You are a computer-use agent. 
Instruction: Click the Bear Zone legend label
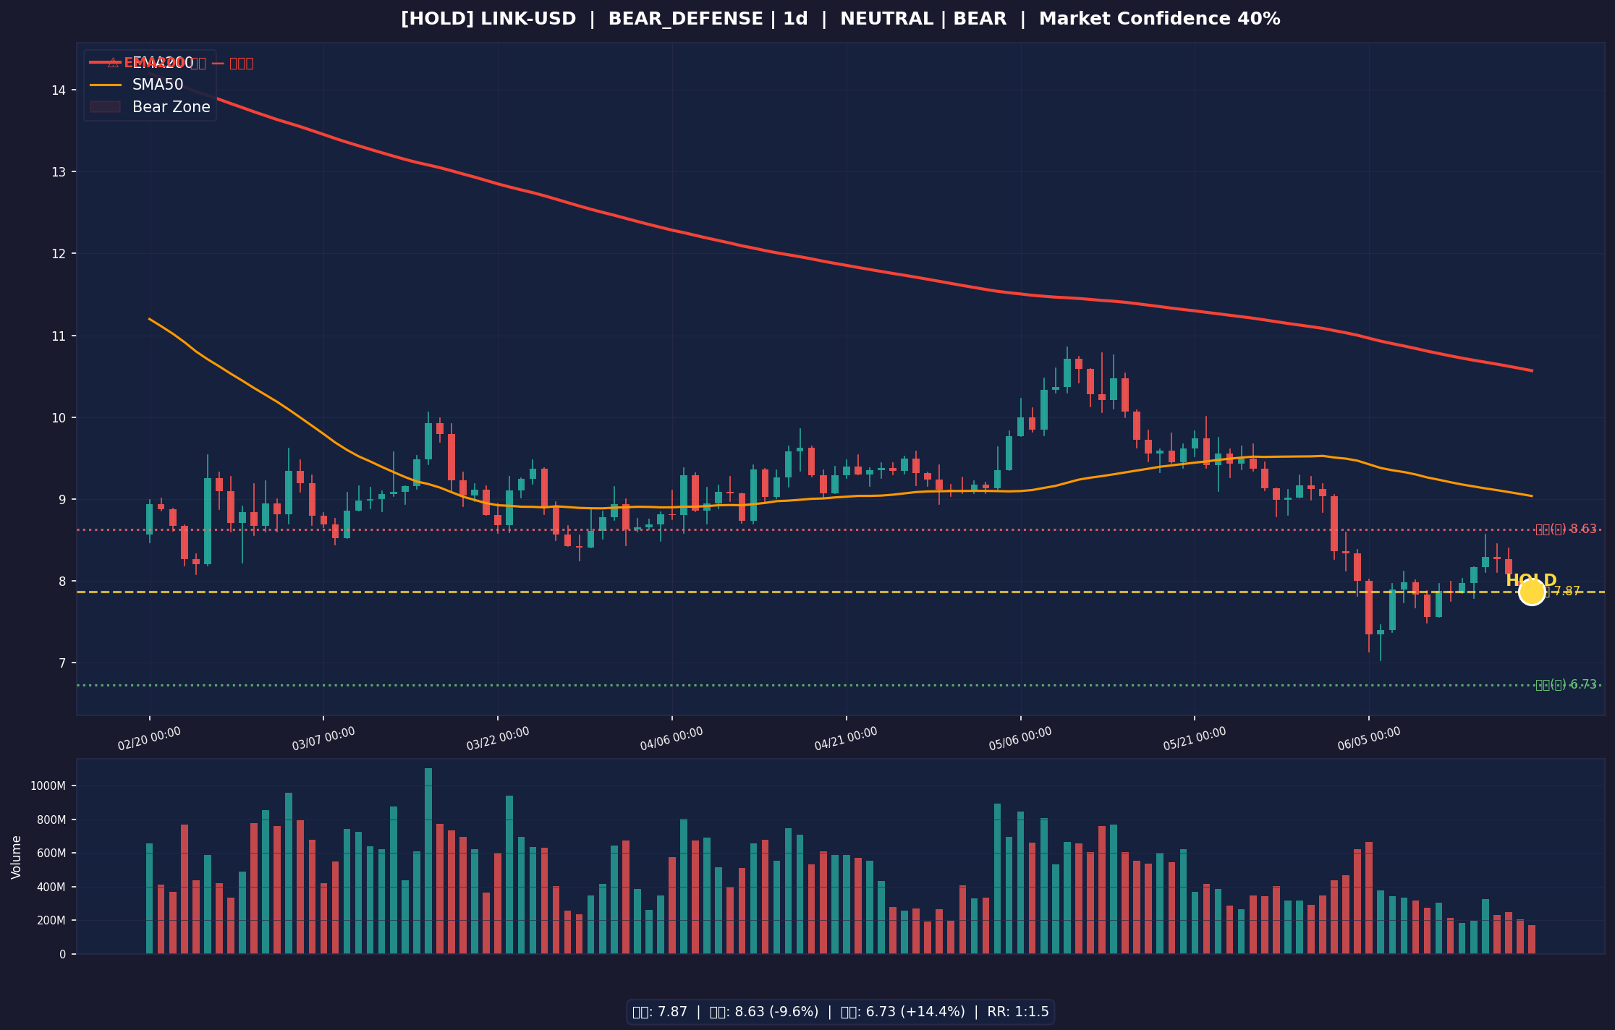[171, 107]
